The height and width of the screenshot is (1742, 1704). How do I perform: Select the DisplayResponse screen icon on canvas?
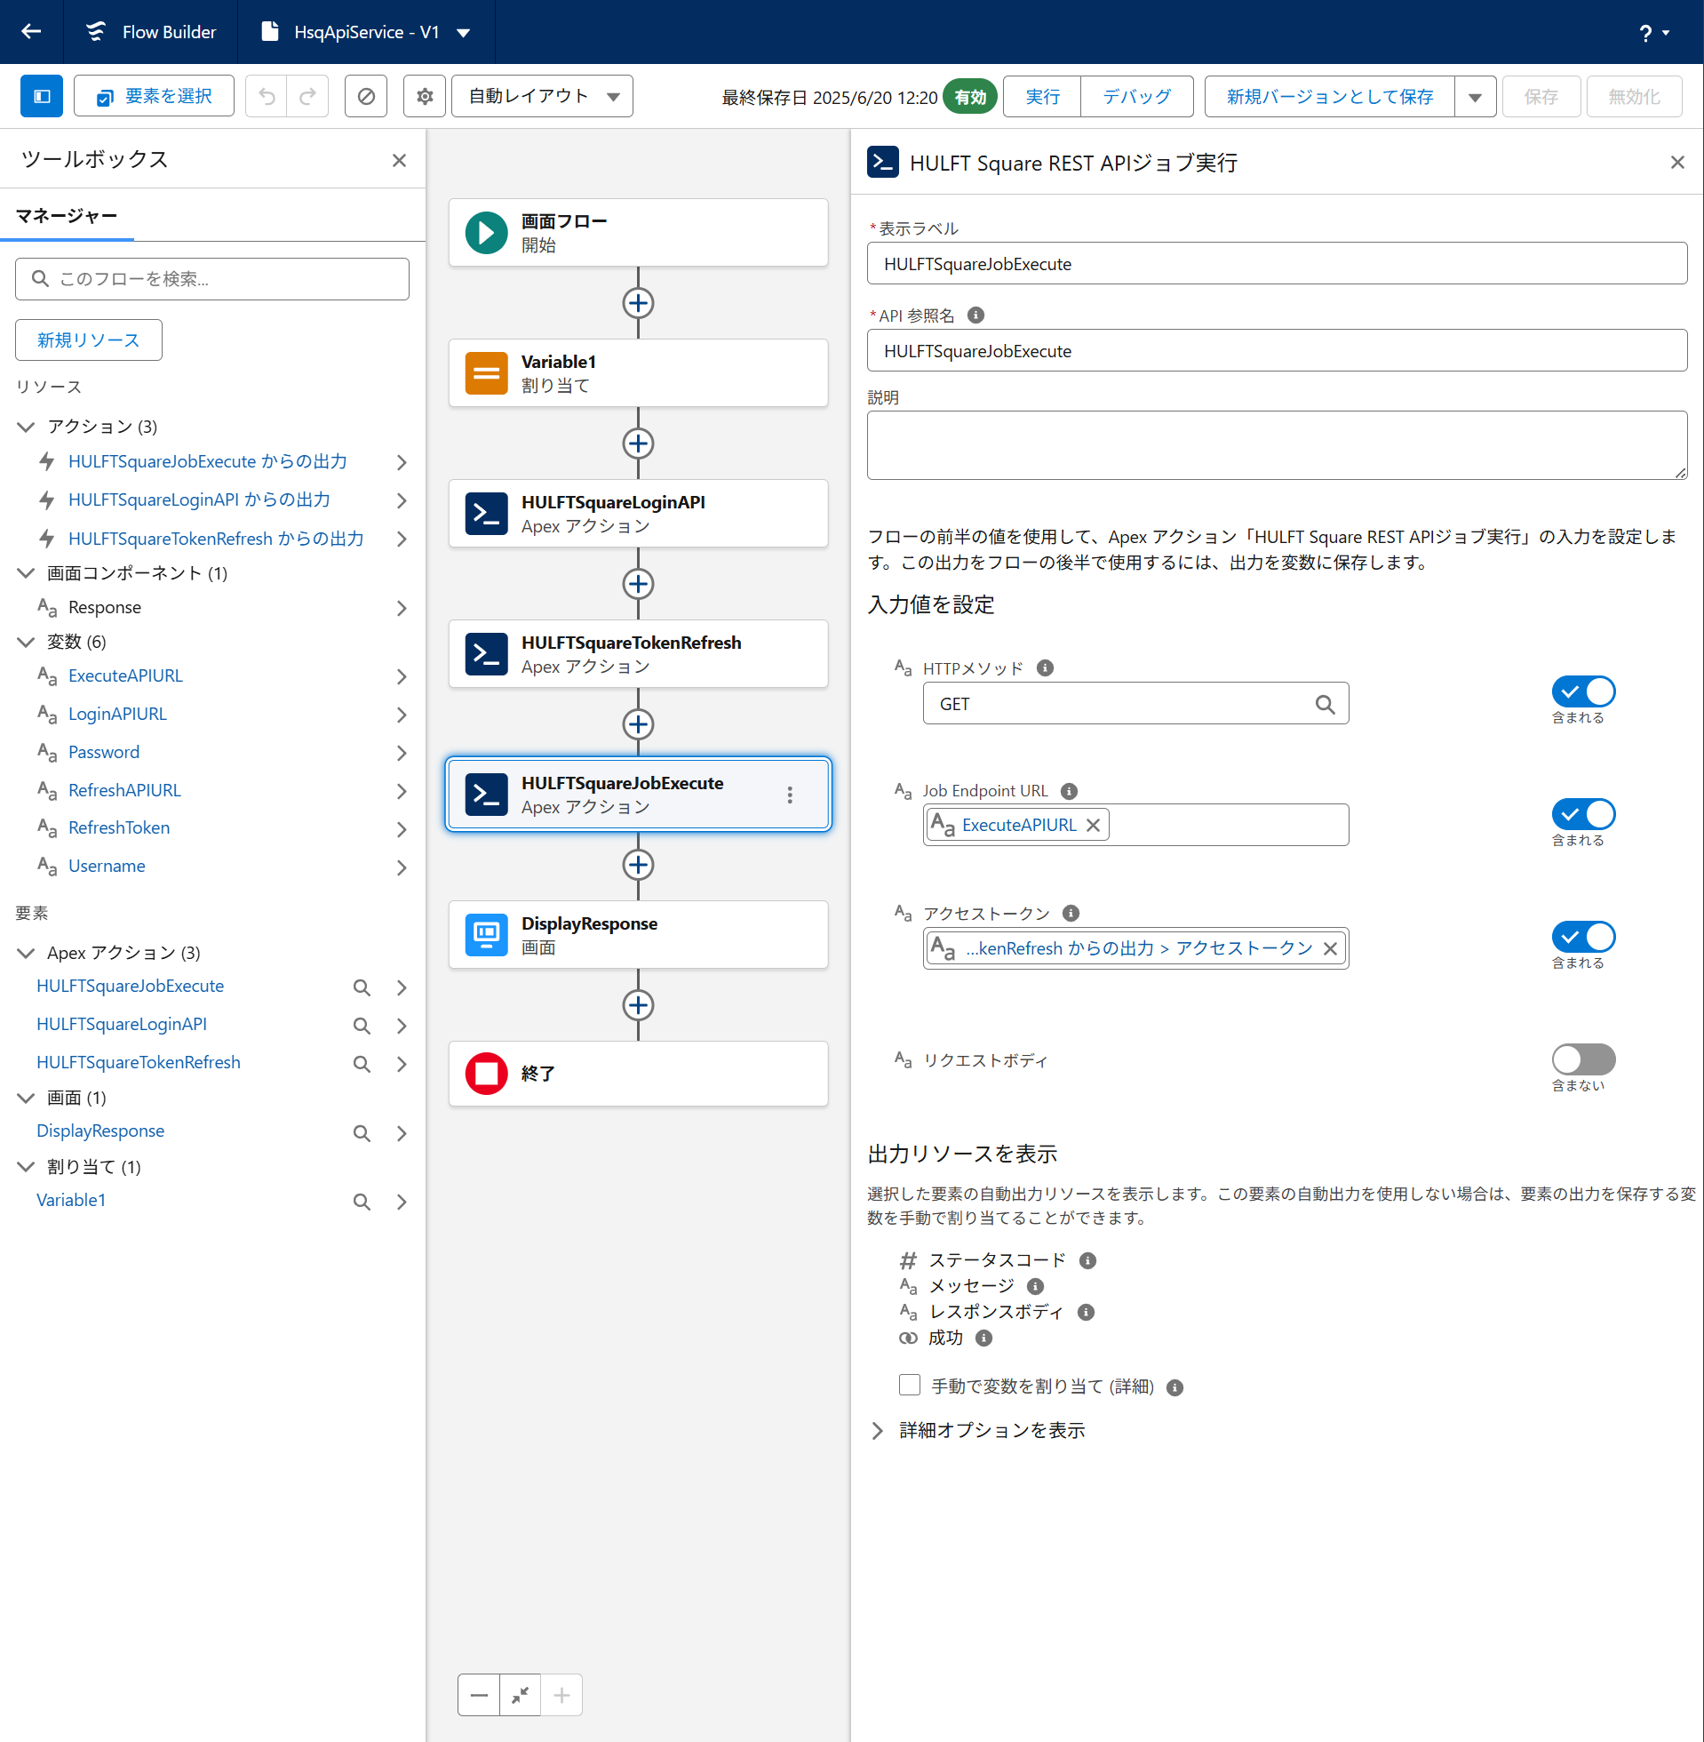[486, 935]
